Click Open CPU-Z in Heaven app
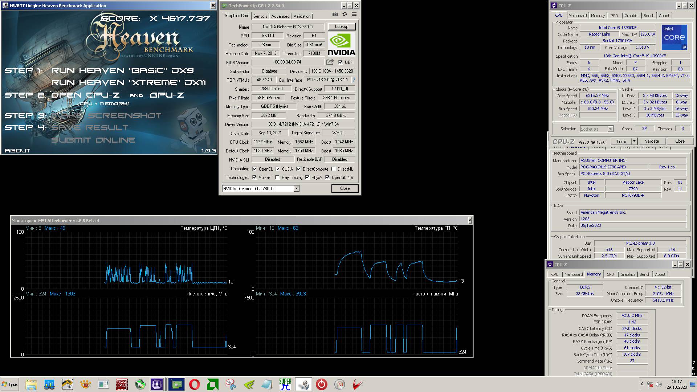The height and width of the screenshot is (392, 697). 85,95
